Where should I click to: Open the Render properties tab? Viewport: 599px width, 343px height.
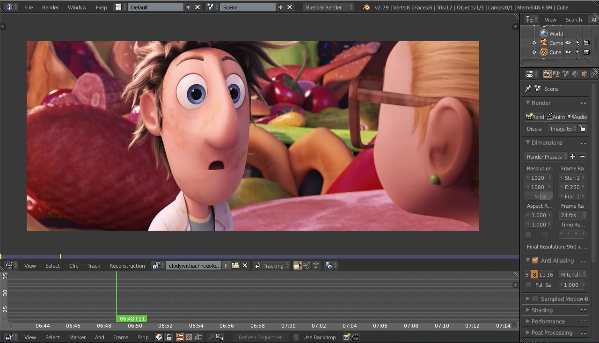point(547,74)
